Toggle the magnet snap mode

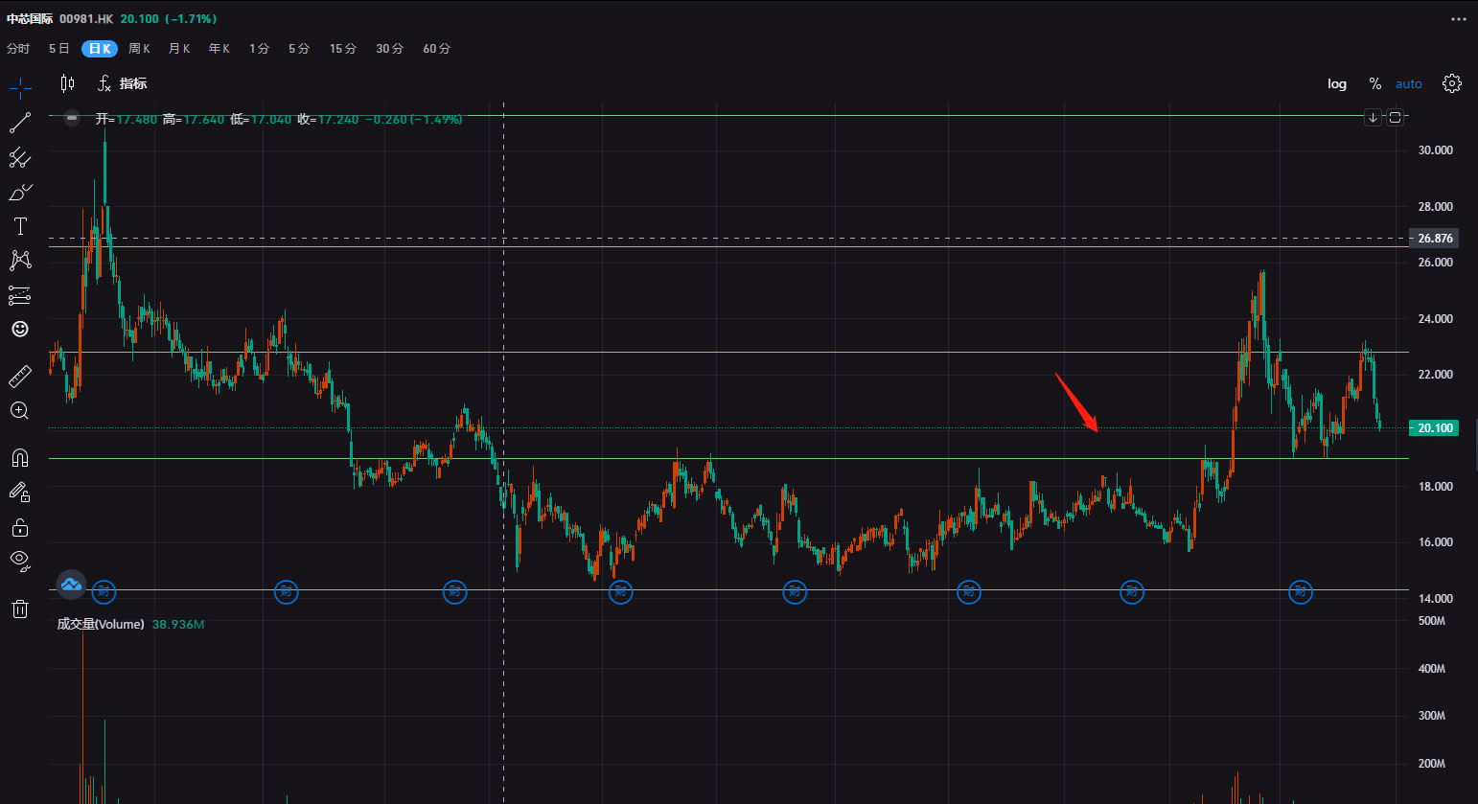pos(20,457)
